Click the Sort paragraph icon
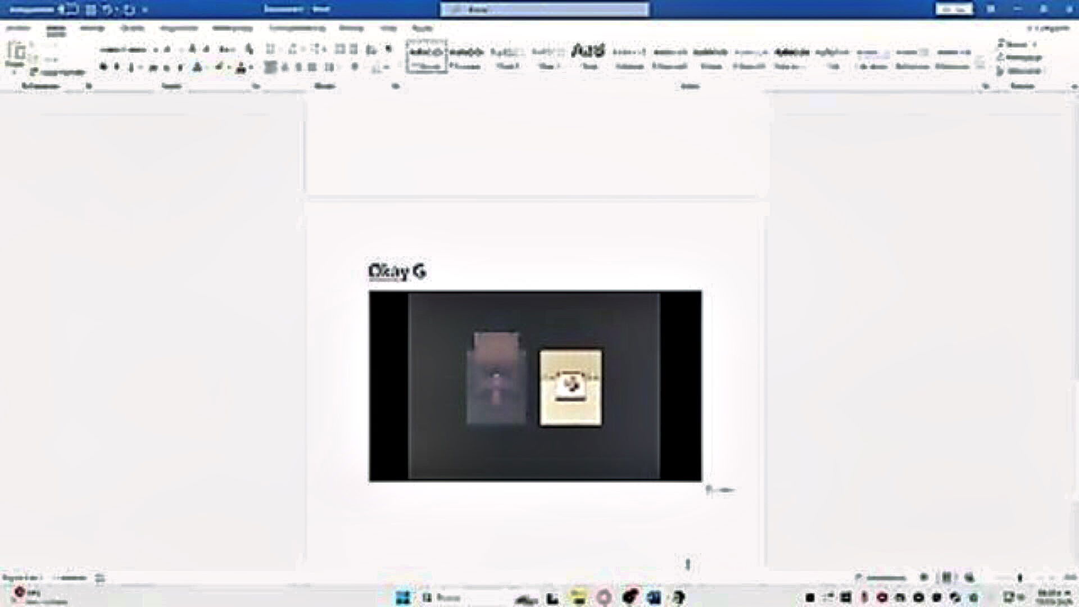 click(371, 49)
